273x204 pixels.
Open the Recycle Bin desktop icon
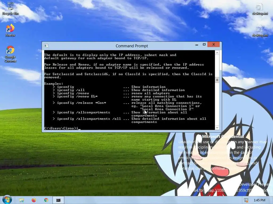(x=10, y=8)
